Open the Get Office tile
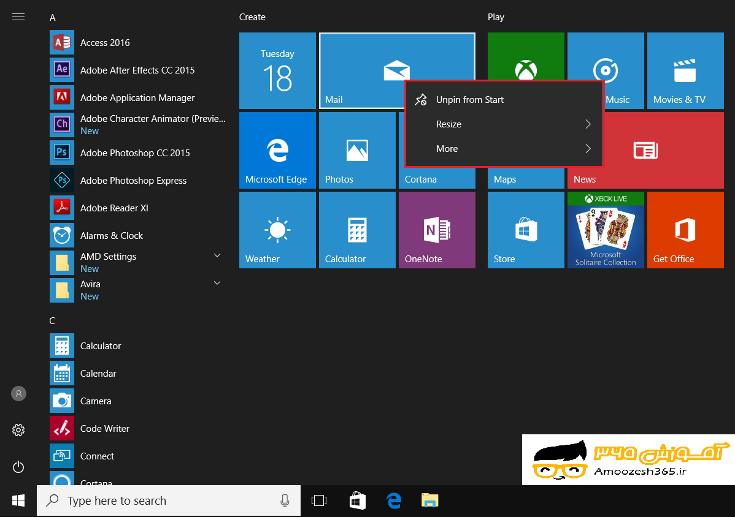735x517 pixels. pos(685,230)
